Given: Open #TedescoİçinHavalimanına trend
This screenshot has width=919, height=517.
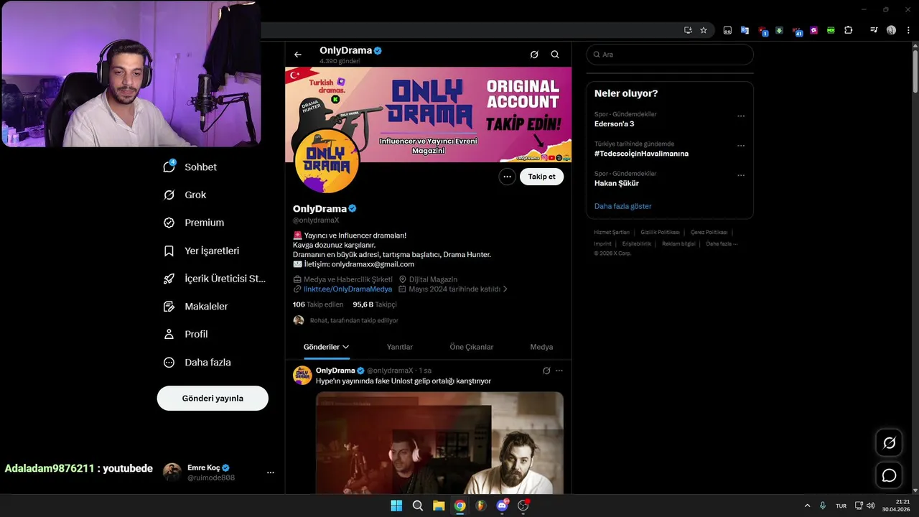Looking at the screenshot, I should 641,154.
